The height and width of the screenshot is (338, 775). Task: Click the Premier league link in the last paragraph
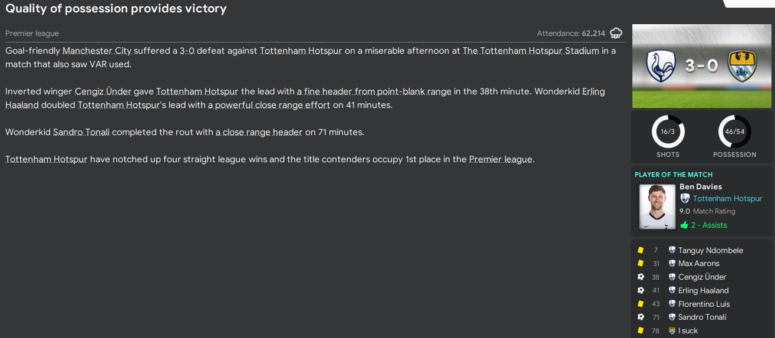click(500, 159)
